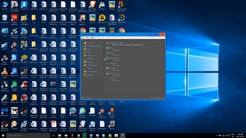Select the uTorrent desktop shortcut
Viewport: 246px width, 138px height.
point(92,112)
